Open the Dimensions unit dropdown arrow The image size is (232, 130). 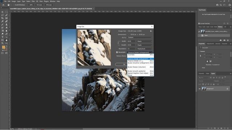129,35
